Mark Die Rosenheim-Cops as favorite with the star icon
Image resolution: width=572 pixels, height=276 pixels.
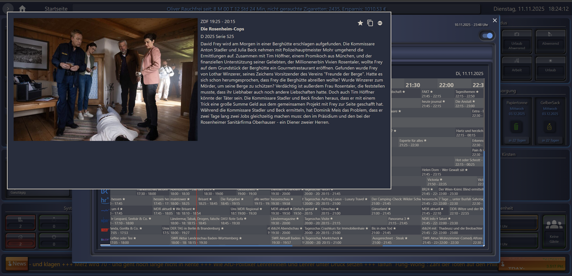coord(360,23)
